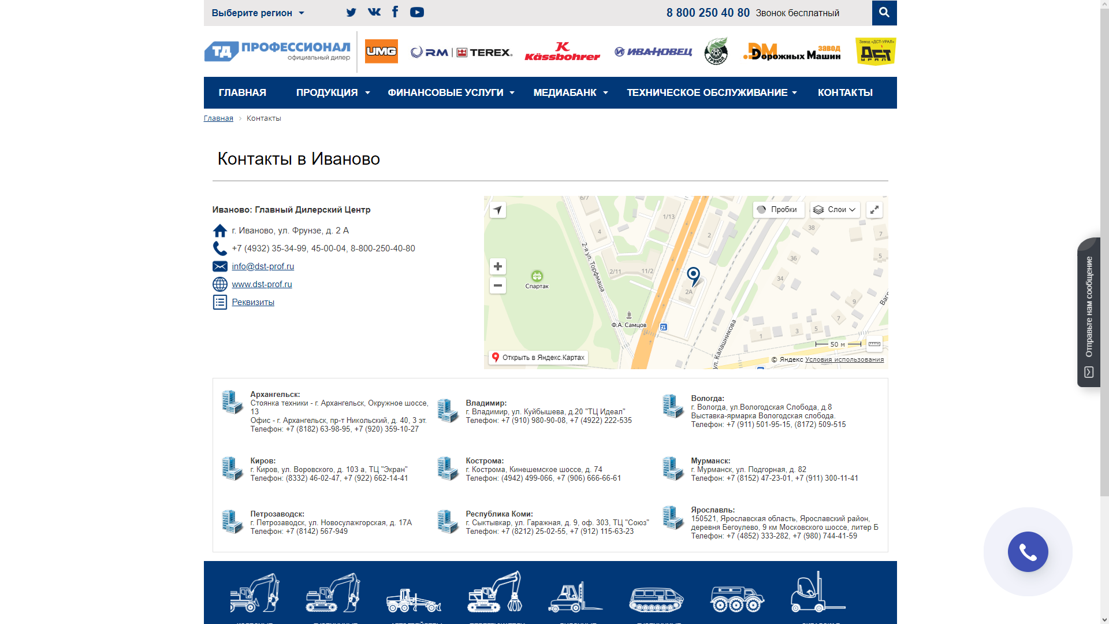The image size is (1109, 624).
Task: Click the Главная breadcrumb link
Action: [218, 118]
